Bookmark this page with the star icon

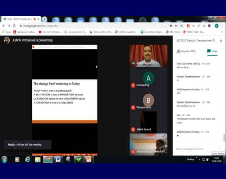[x=182, y=26]
